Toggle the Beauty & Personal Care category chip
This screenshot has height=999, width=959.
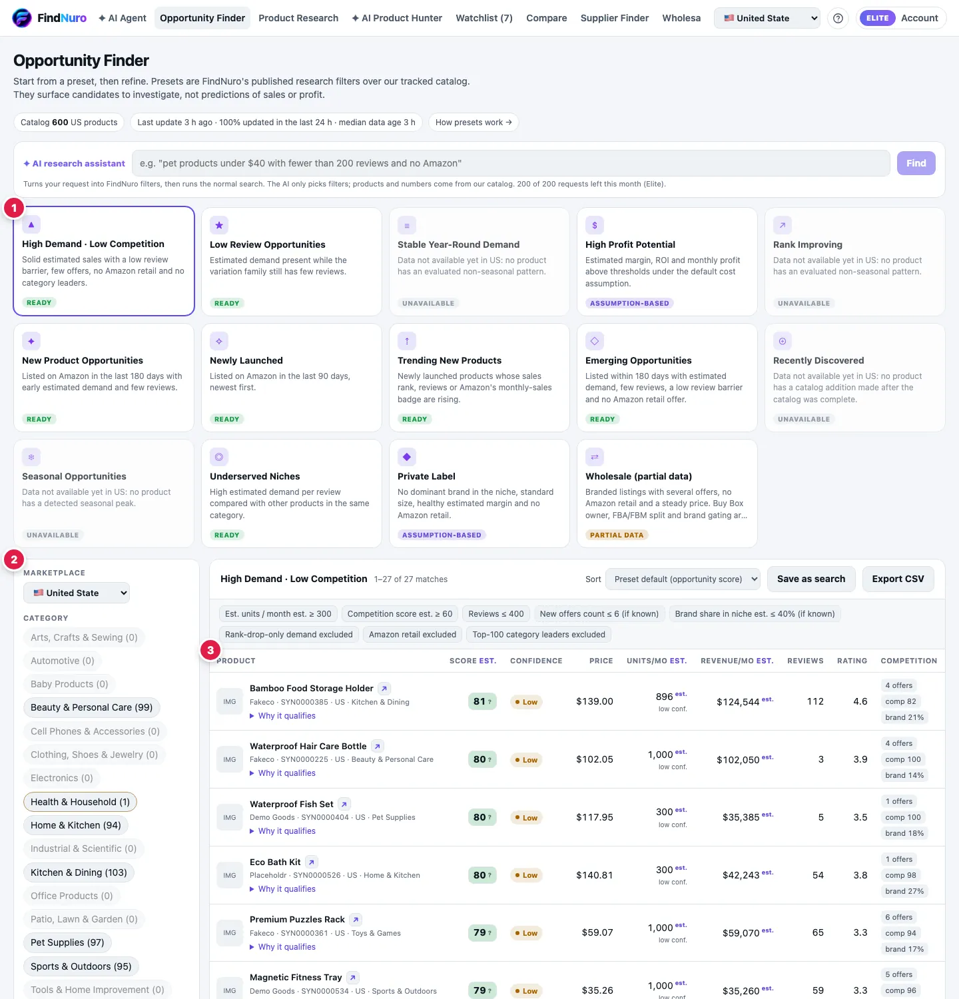coord(92,707)
